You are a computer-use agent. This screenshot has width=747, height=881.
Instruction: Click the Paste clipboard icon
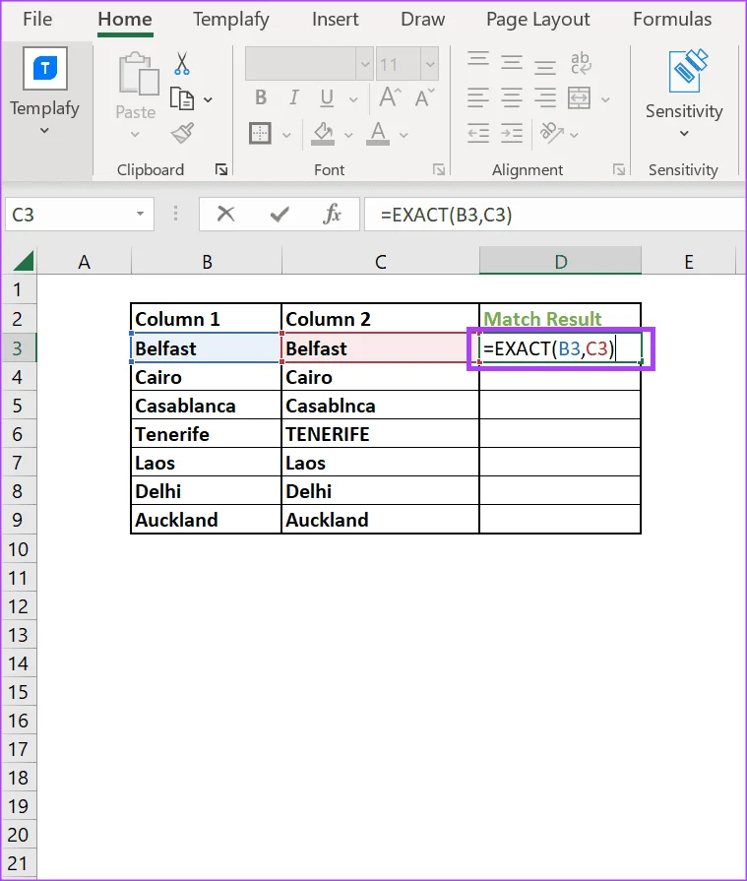coord(138,74)
